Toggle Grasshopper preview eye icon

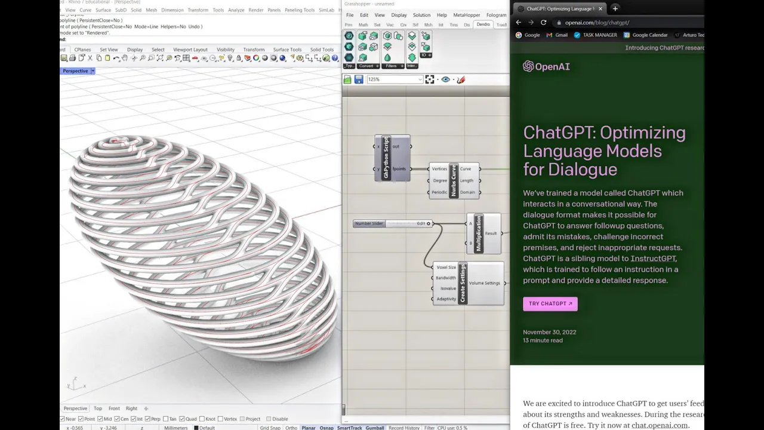pyautogui.click(x=445, y=79)
